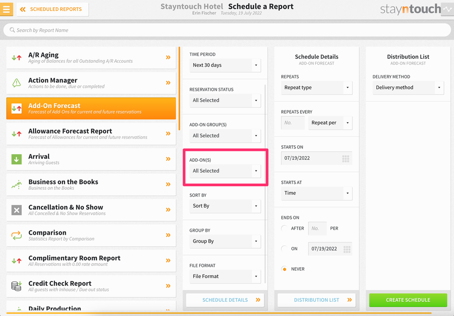Select the Allowance Forecast Report
Screen dimensions: 454x316
point(91,134)
